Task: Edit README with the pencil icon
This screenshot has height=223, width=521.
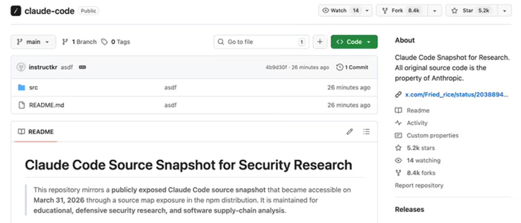Action: 350,132
